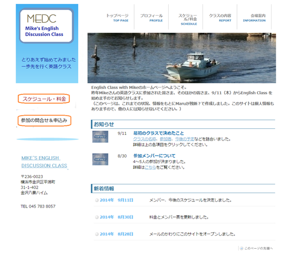
Task: Go to page top via このページの先頭へ
Action: [258, 248]
